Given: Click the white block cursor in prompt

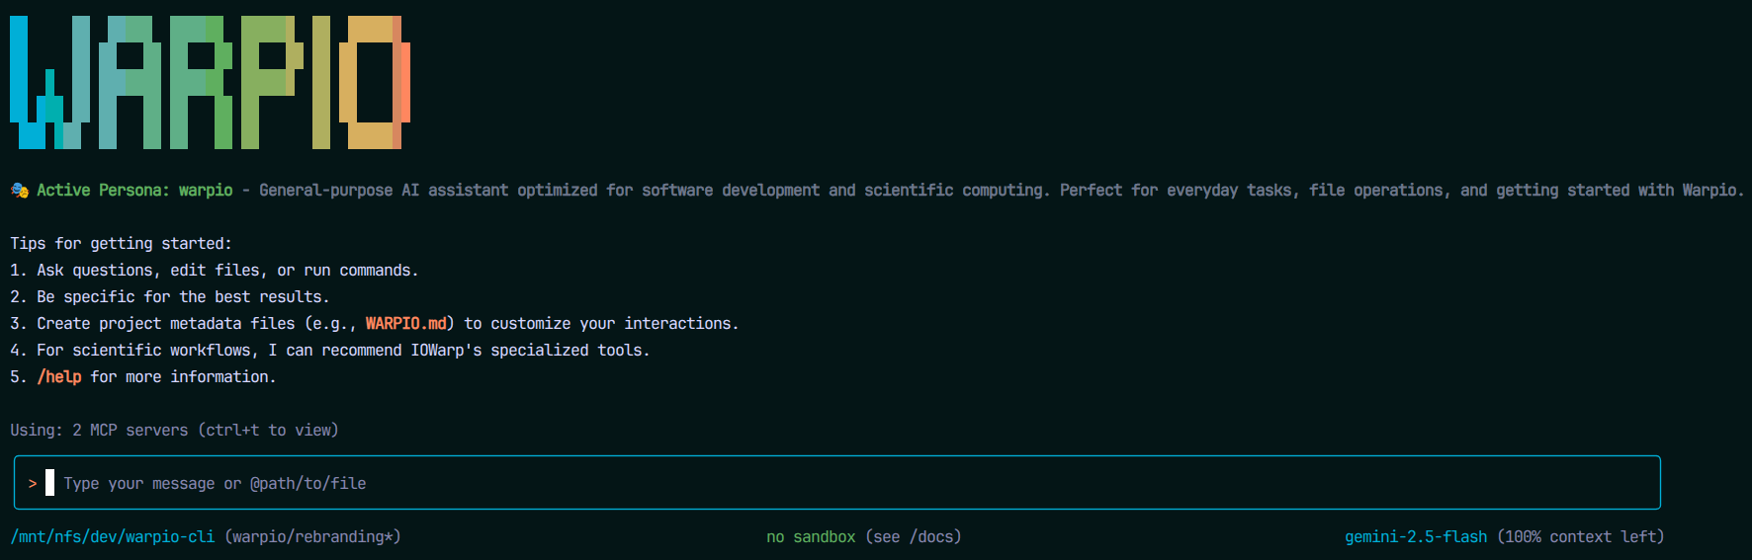Looking at the screenshot, I should tap(50, 483).
